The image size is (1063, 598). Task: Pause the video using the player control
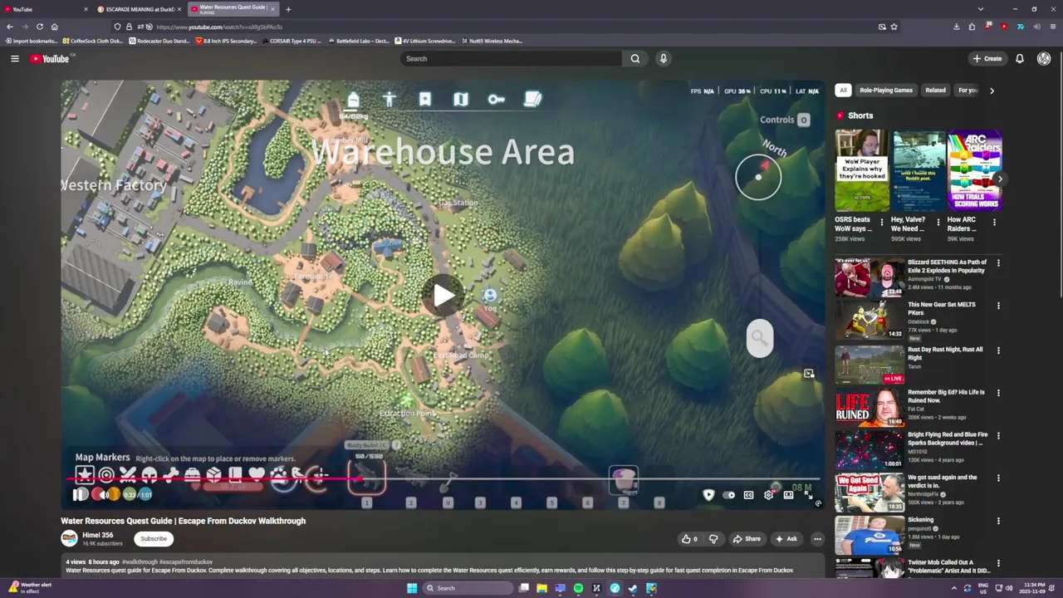tap(80, 494)
